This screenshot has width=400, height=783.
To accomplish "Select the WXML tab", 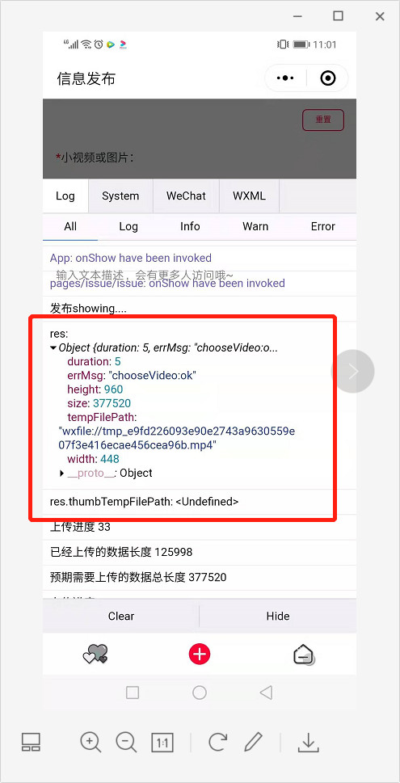I will click(249, 196).
